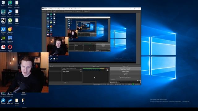198x111 pixels.
Task: Lock the Камера source
Action: (81, 70)
